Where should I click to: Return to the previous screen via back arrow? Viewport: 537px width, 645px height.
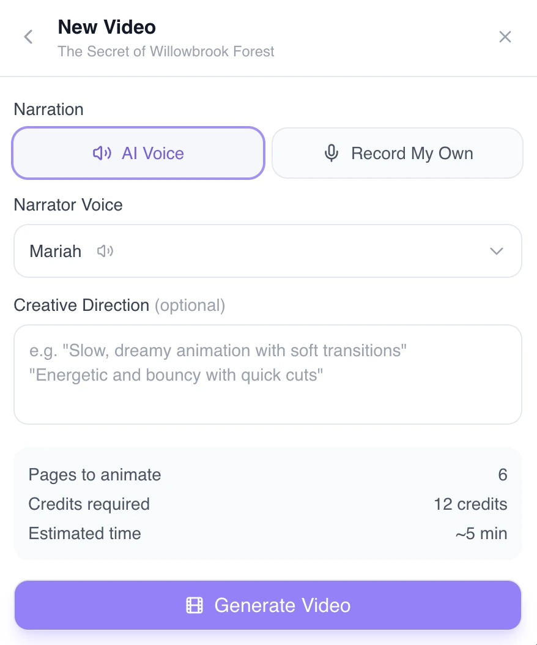click(28, 37)
